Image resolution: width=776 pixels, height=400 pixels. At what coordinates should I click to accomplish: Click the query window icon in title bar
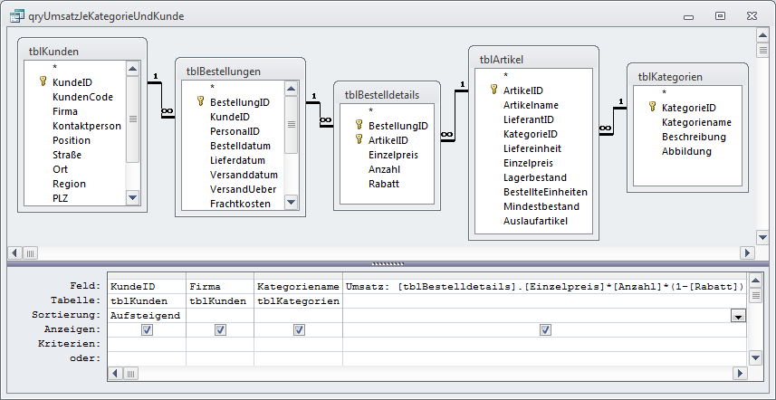(15, 14)
